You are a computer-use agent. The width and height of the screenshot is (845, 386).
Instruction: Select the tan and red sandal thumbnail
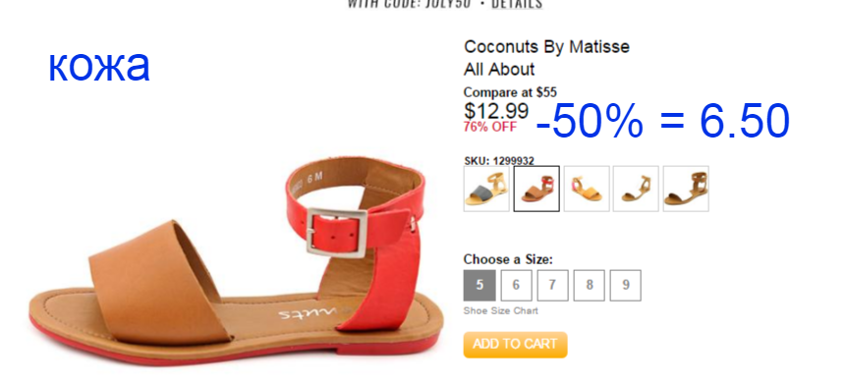click(x=536, y=189)
